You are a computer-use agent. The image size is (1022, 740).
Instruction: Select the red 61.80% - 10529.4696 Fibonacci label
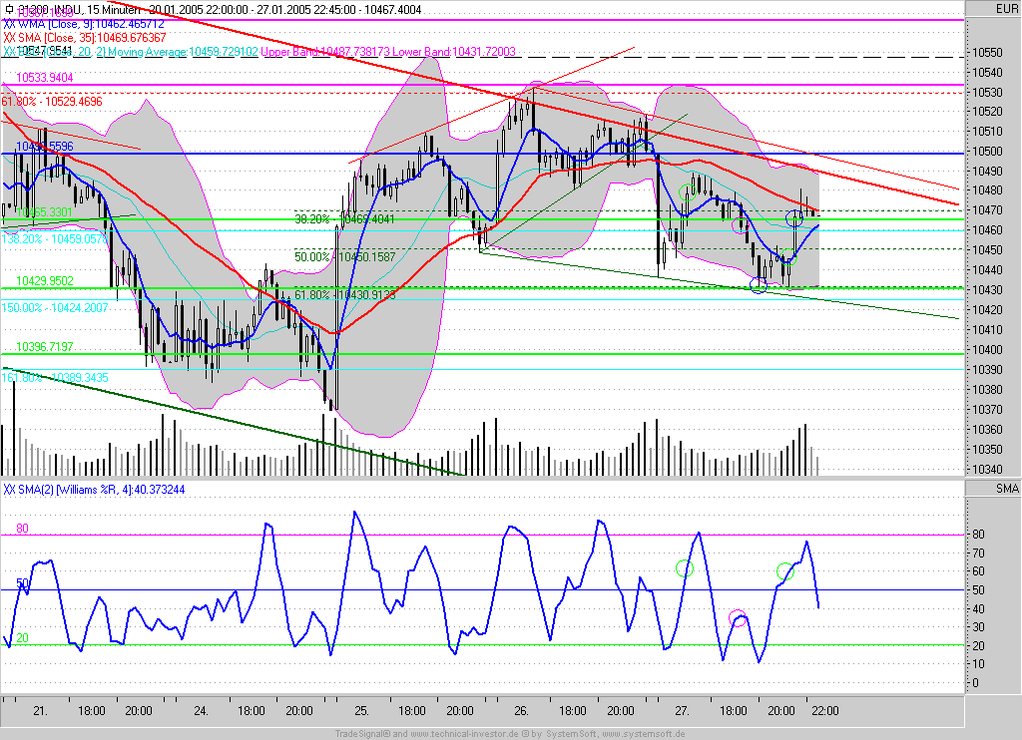(x=52, y=102)
